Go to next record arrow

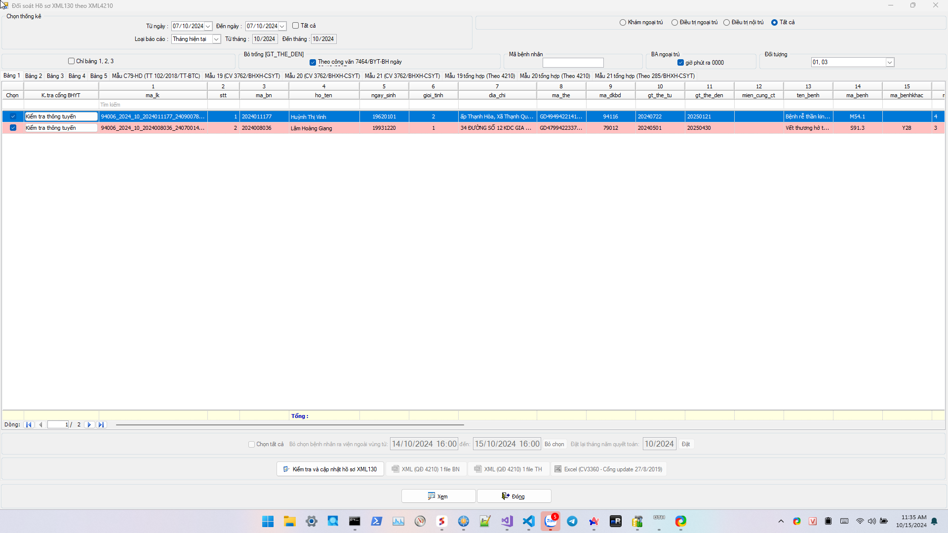pyautogui.click(x=89, y=425)
